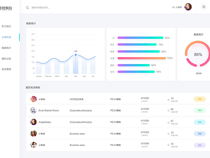
Task: Click the July label on chart axis
Action: tap(93, 76)
